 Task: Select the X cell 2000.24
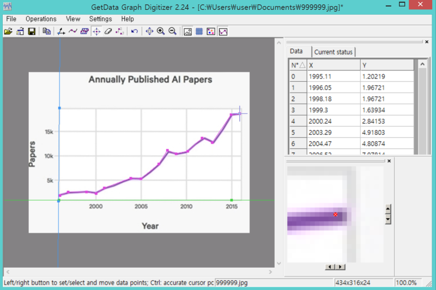pyautogui.click(x=334, y=121)
